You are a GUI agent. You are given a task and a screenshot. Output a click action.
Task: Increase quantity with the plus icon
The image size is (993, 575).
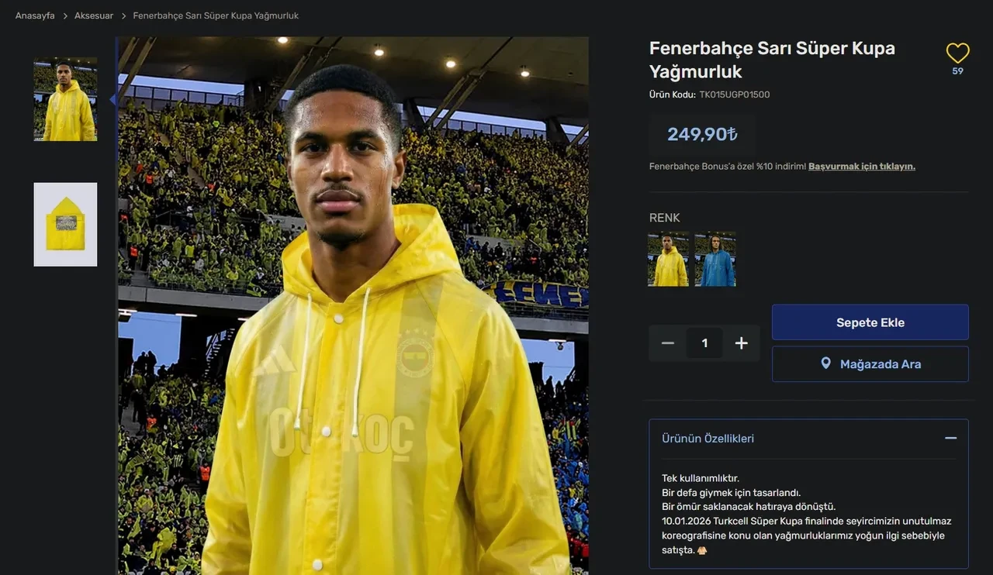point(741,343)
